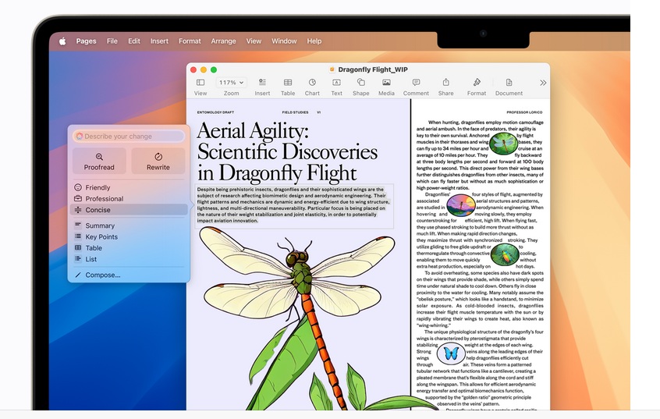Select the Professional tone option
Screen dimensions: 660x419
129,199
